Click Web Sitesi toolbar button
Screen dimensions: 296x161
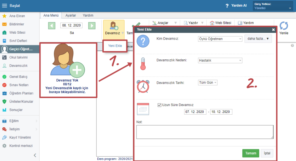[x=221, y=23]
